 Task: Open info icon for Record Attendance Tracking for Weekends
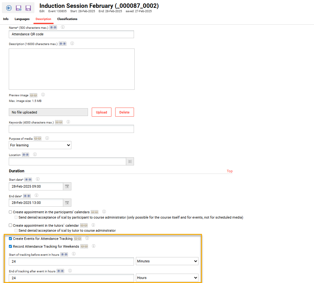(94, 246)
